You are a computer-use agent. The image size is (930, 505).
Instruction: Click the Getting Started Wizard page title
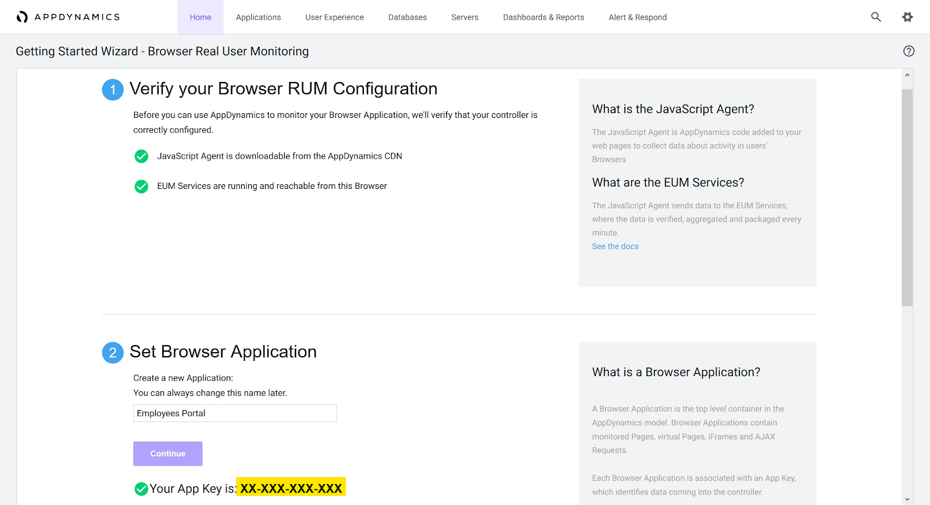[162, 51]
